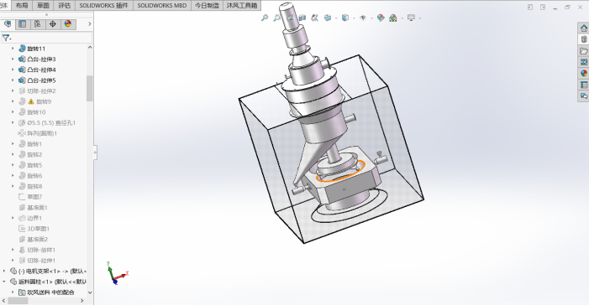Screen dimensions: 589x305
Task: Expand the 旋转11 feature
Action: point(13,49)
